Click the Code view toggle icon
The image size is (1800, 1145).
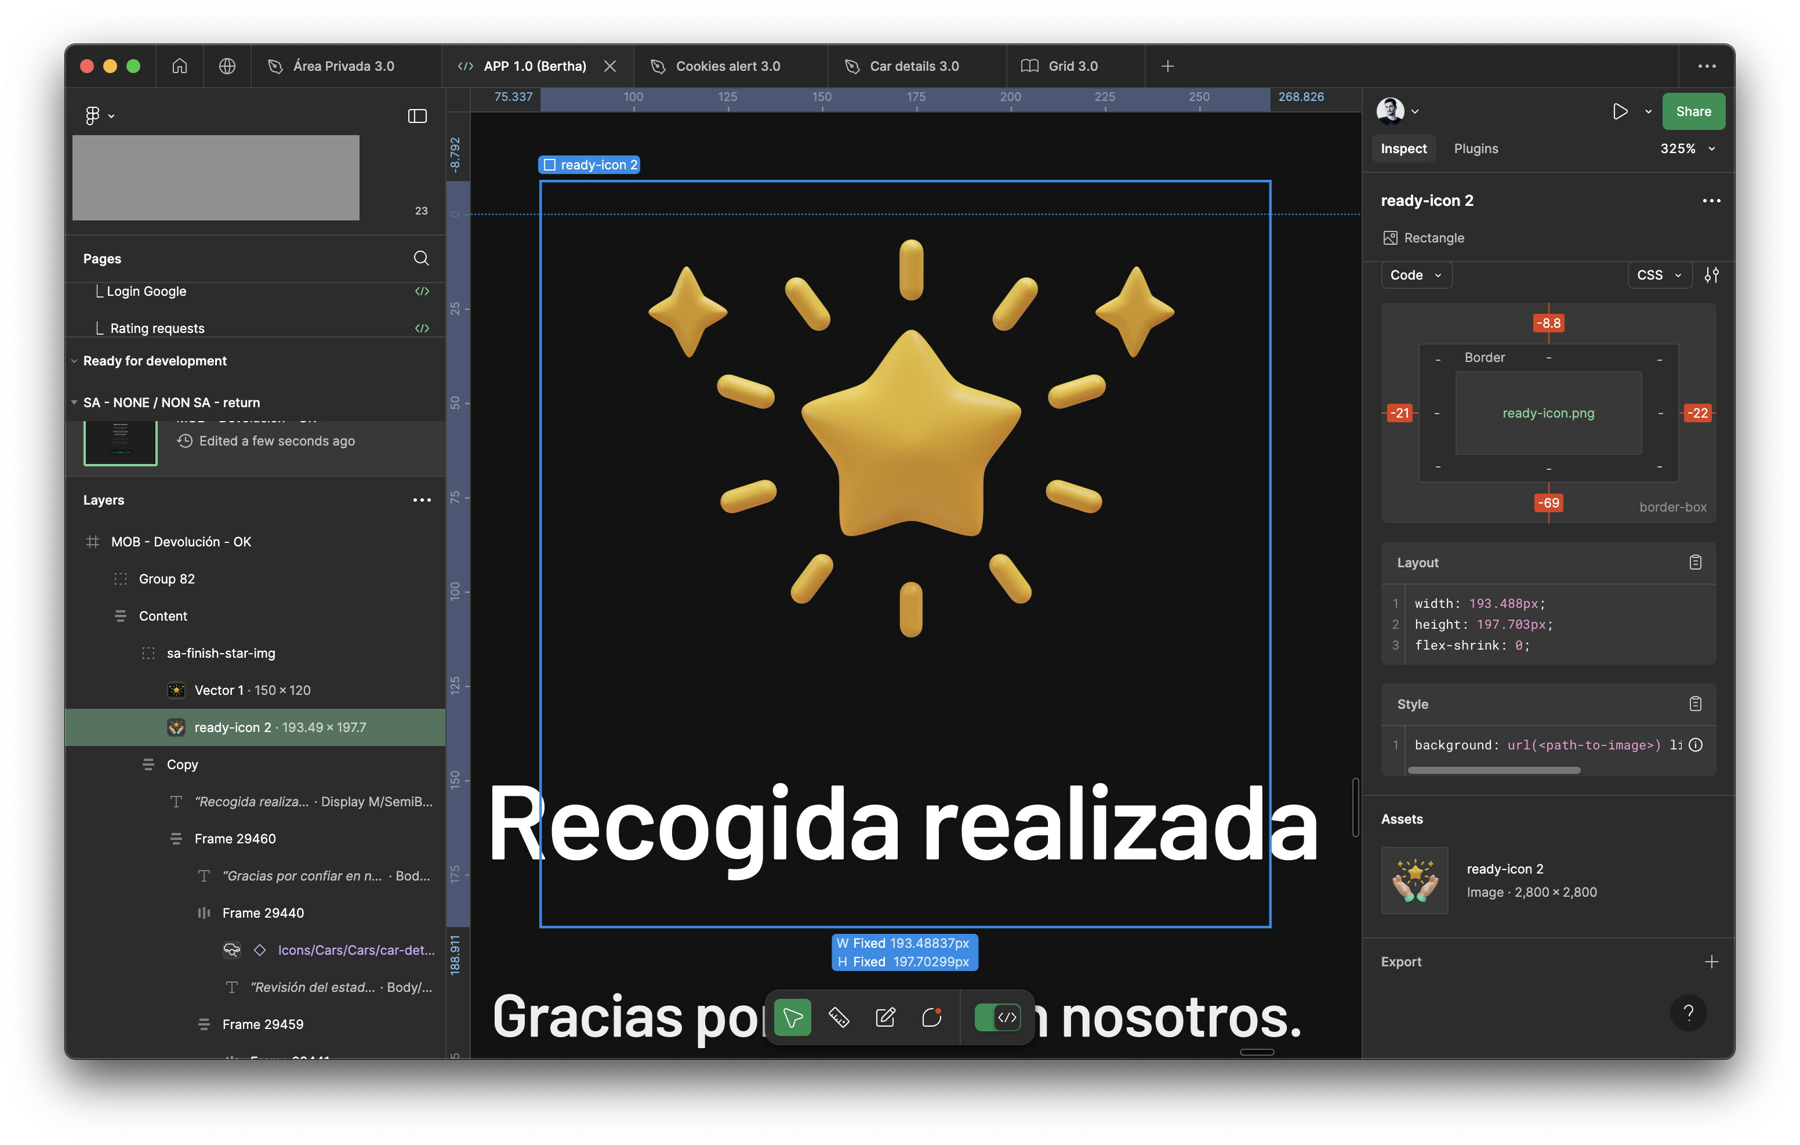click(x=1005, y=1016)
